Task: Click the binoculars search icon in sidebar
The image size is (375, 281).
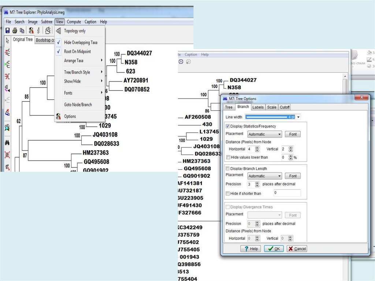Action: (7, 142)
